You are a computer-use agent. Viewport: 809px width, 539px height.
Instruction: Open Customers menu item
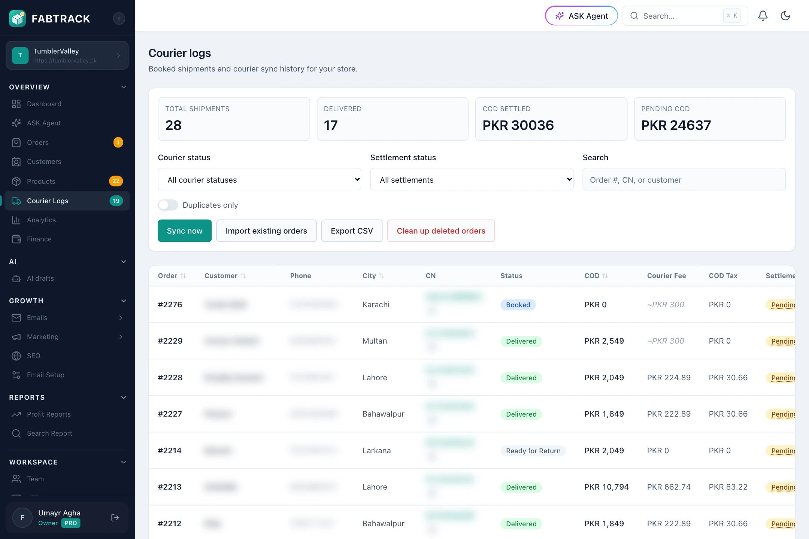(x=67, y=162)
